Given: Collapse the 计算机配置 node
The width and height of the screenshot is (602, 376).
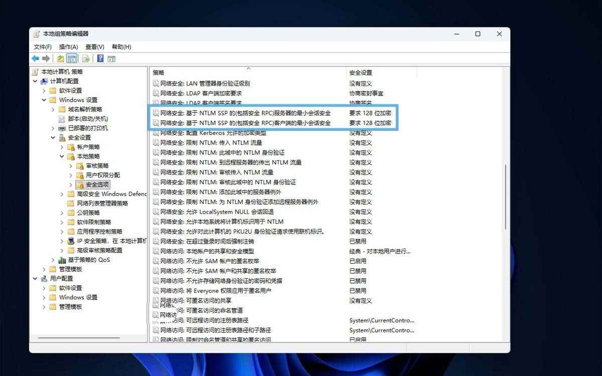Looking at the screenshot, I should pos(35,81).
